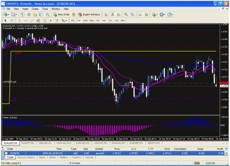This screenshot has height=166, width=230.
Task: Switch to the GBPUSD,M5 chart tab
Action: 45,143
